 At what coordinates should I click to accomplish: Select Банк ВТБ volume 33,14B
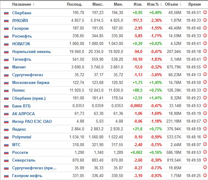click(x=175, y=106)
